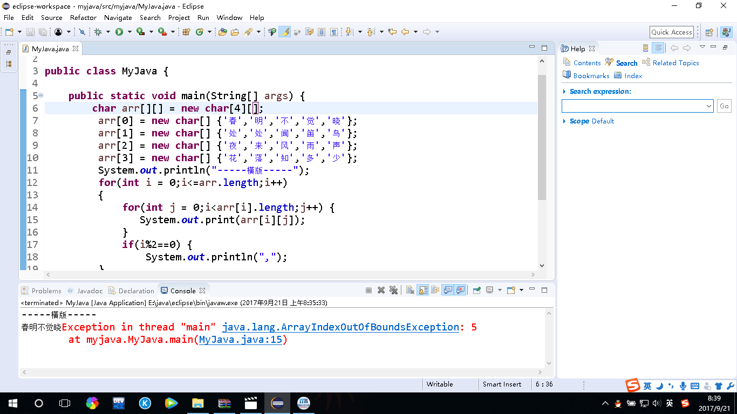Image resolution: width=737 pixels, height=414 pixels.
Task: Click the editor vertical scrollbar
Action: (x=542, y=137)
